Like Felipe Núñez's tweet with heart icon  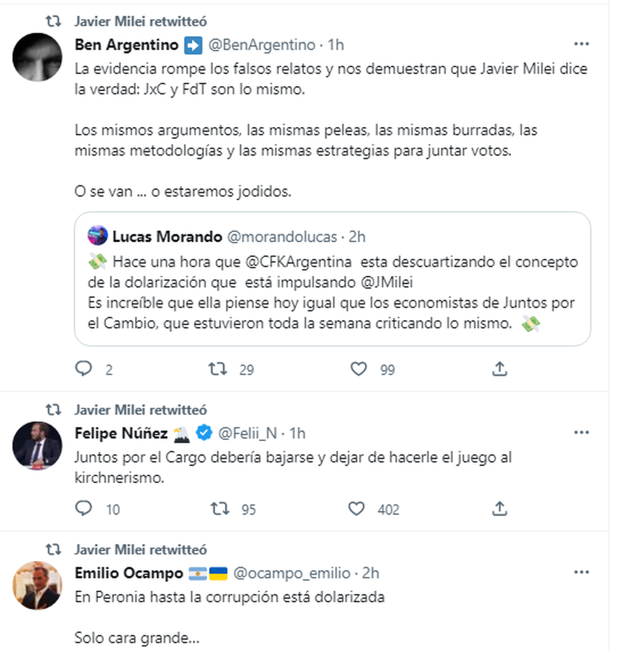pyautogui.click(x=359, y=509)
